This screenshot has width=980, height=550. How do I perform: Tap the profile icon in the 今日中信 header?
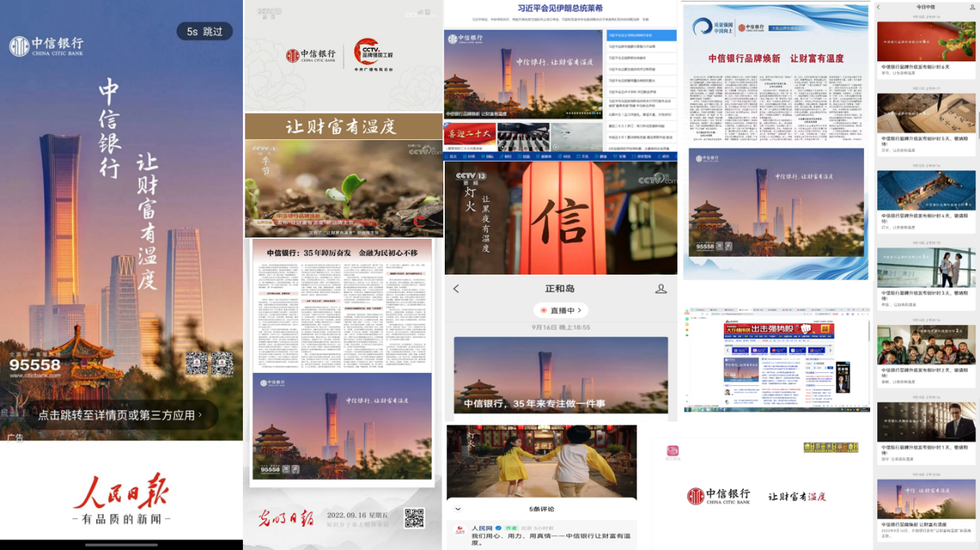[x=972, y=7]
